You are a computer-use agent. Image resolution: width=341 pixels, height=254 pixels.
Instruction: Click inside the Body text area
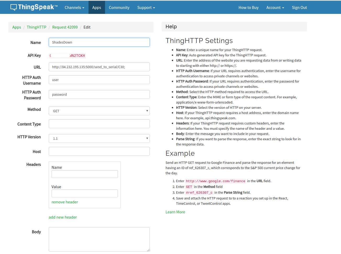point(99,239)
